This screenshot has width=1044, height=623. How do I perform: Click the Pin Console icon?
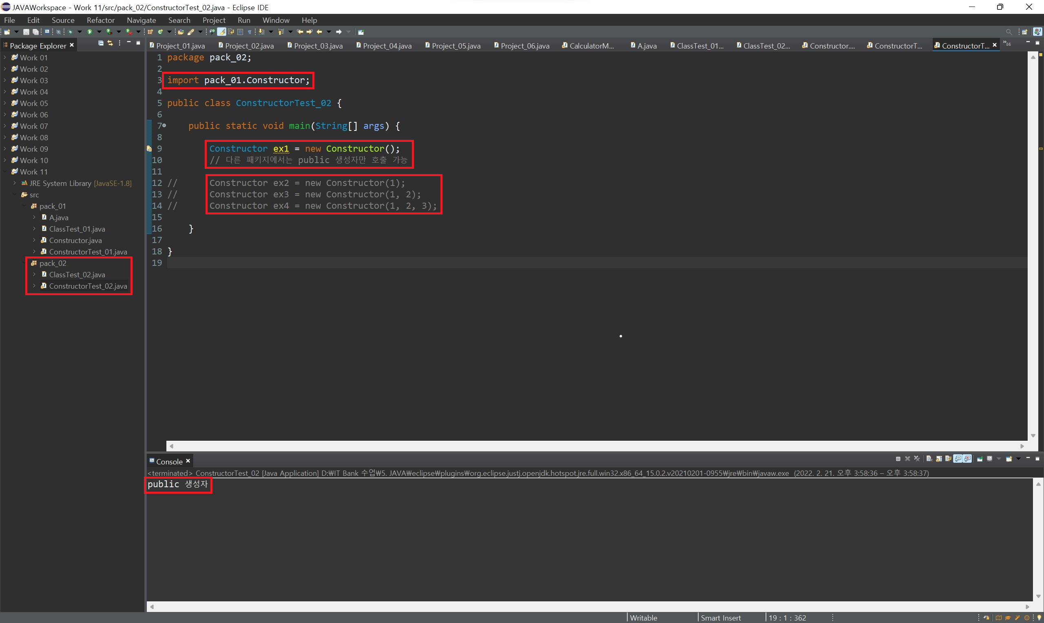point(980,459)
